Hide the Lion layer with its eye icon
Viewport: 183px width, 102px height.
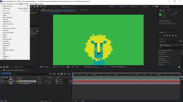1,79
